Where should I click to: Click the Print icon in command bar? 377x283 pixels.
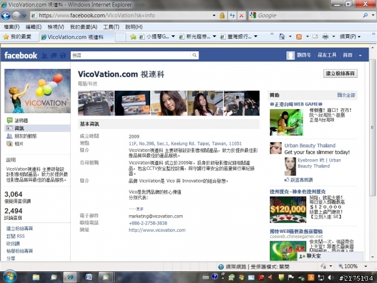pyautogui.click(x=325, y=37)
